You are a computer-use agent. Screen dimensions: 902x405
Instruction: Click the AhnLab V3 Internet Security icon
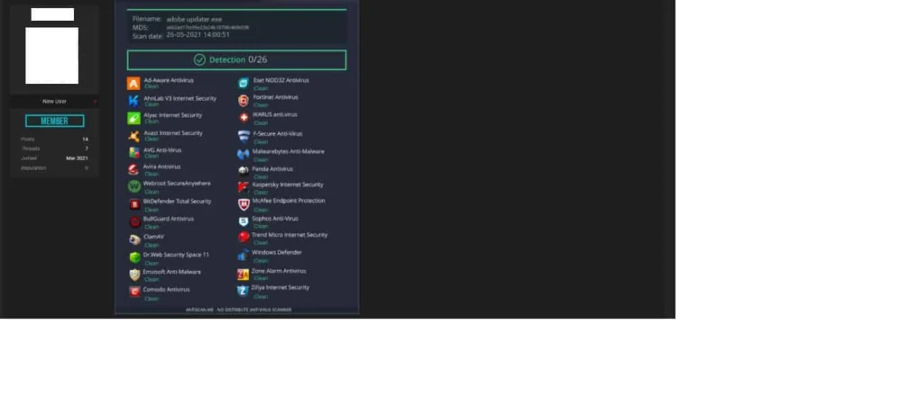[133, 101]
